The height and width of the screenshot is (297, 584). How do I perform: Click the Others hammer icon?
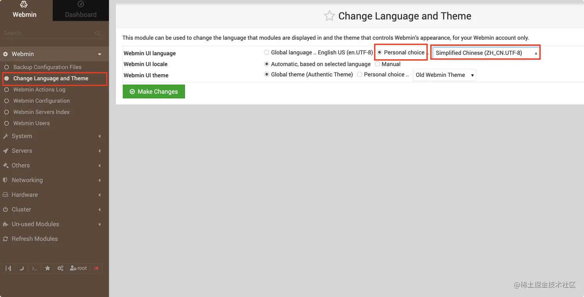pos(5,165)
